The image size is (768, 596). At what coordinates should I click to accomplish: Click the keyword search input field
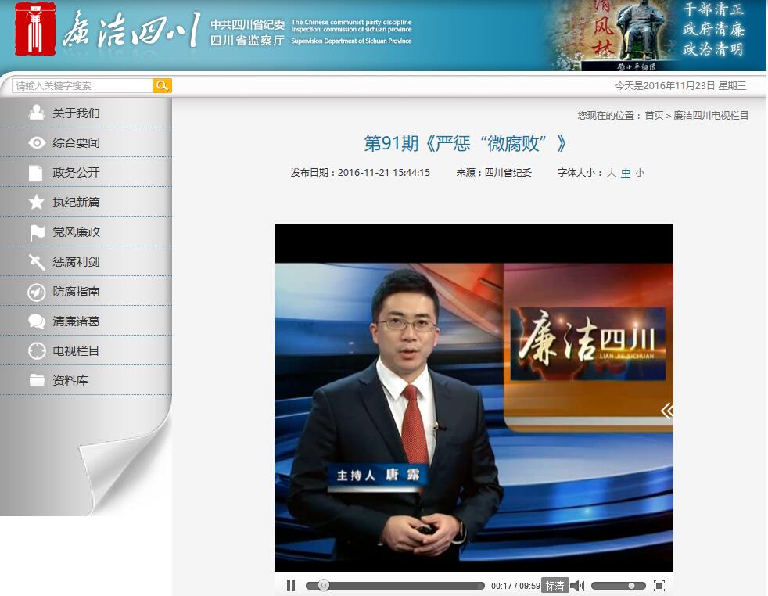click(82, 86)
